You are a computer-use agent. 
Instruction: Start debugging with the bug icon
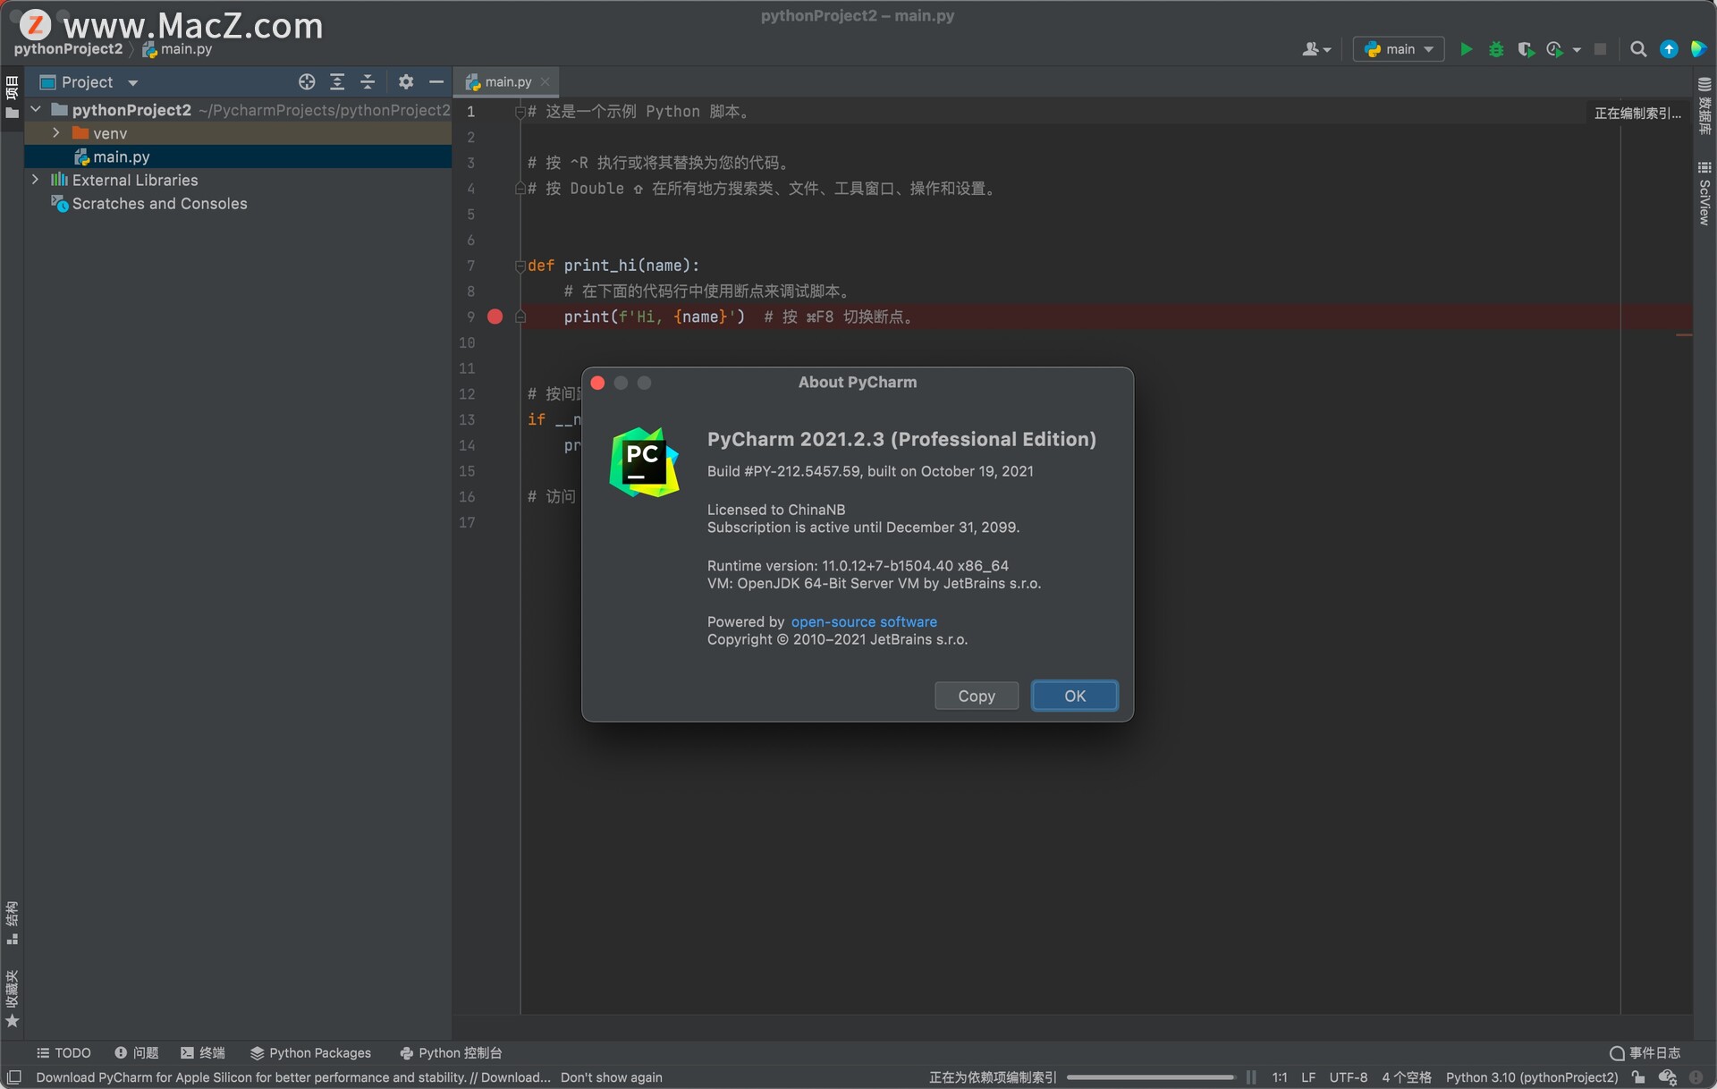pyautogui.click(x=1496, y=49)
